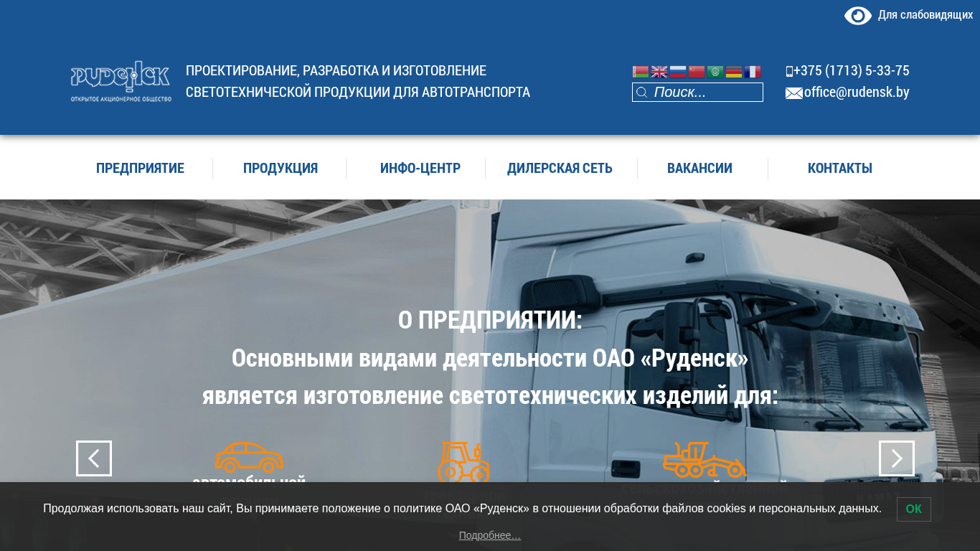980x551 pixels.
Task: Open the ПРОДУКЦИЯ menu
Action: tap(281, 168)
